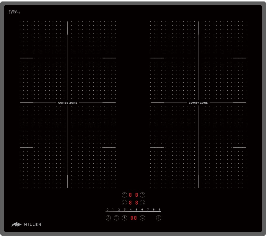Image resolution: width=267 pixels, height=238 pixels.
Task: Toggle the power on/off button
Action: [x=159, y=218]
